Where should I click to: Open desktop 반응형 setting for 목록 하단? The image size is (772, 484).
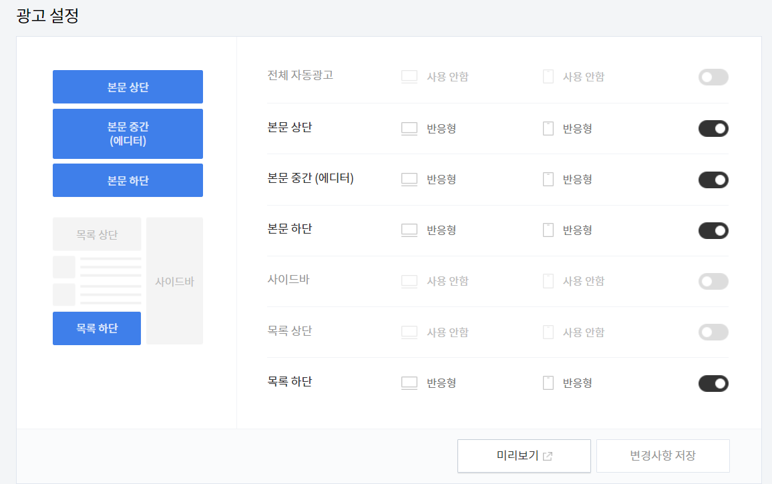click(x=441, y=383)
